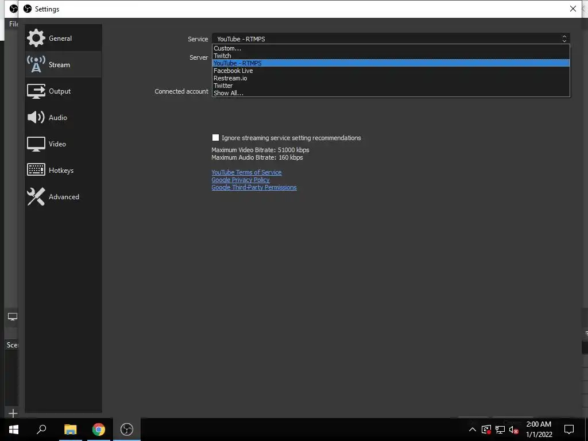Choose Facebook Live from service list

(390, 71)
